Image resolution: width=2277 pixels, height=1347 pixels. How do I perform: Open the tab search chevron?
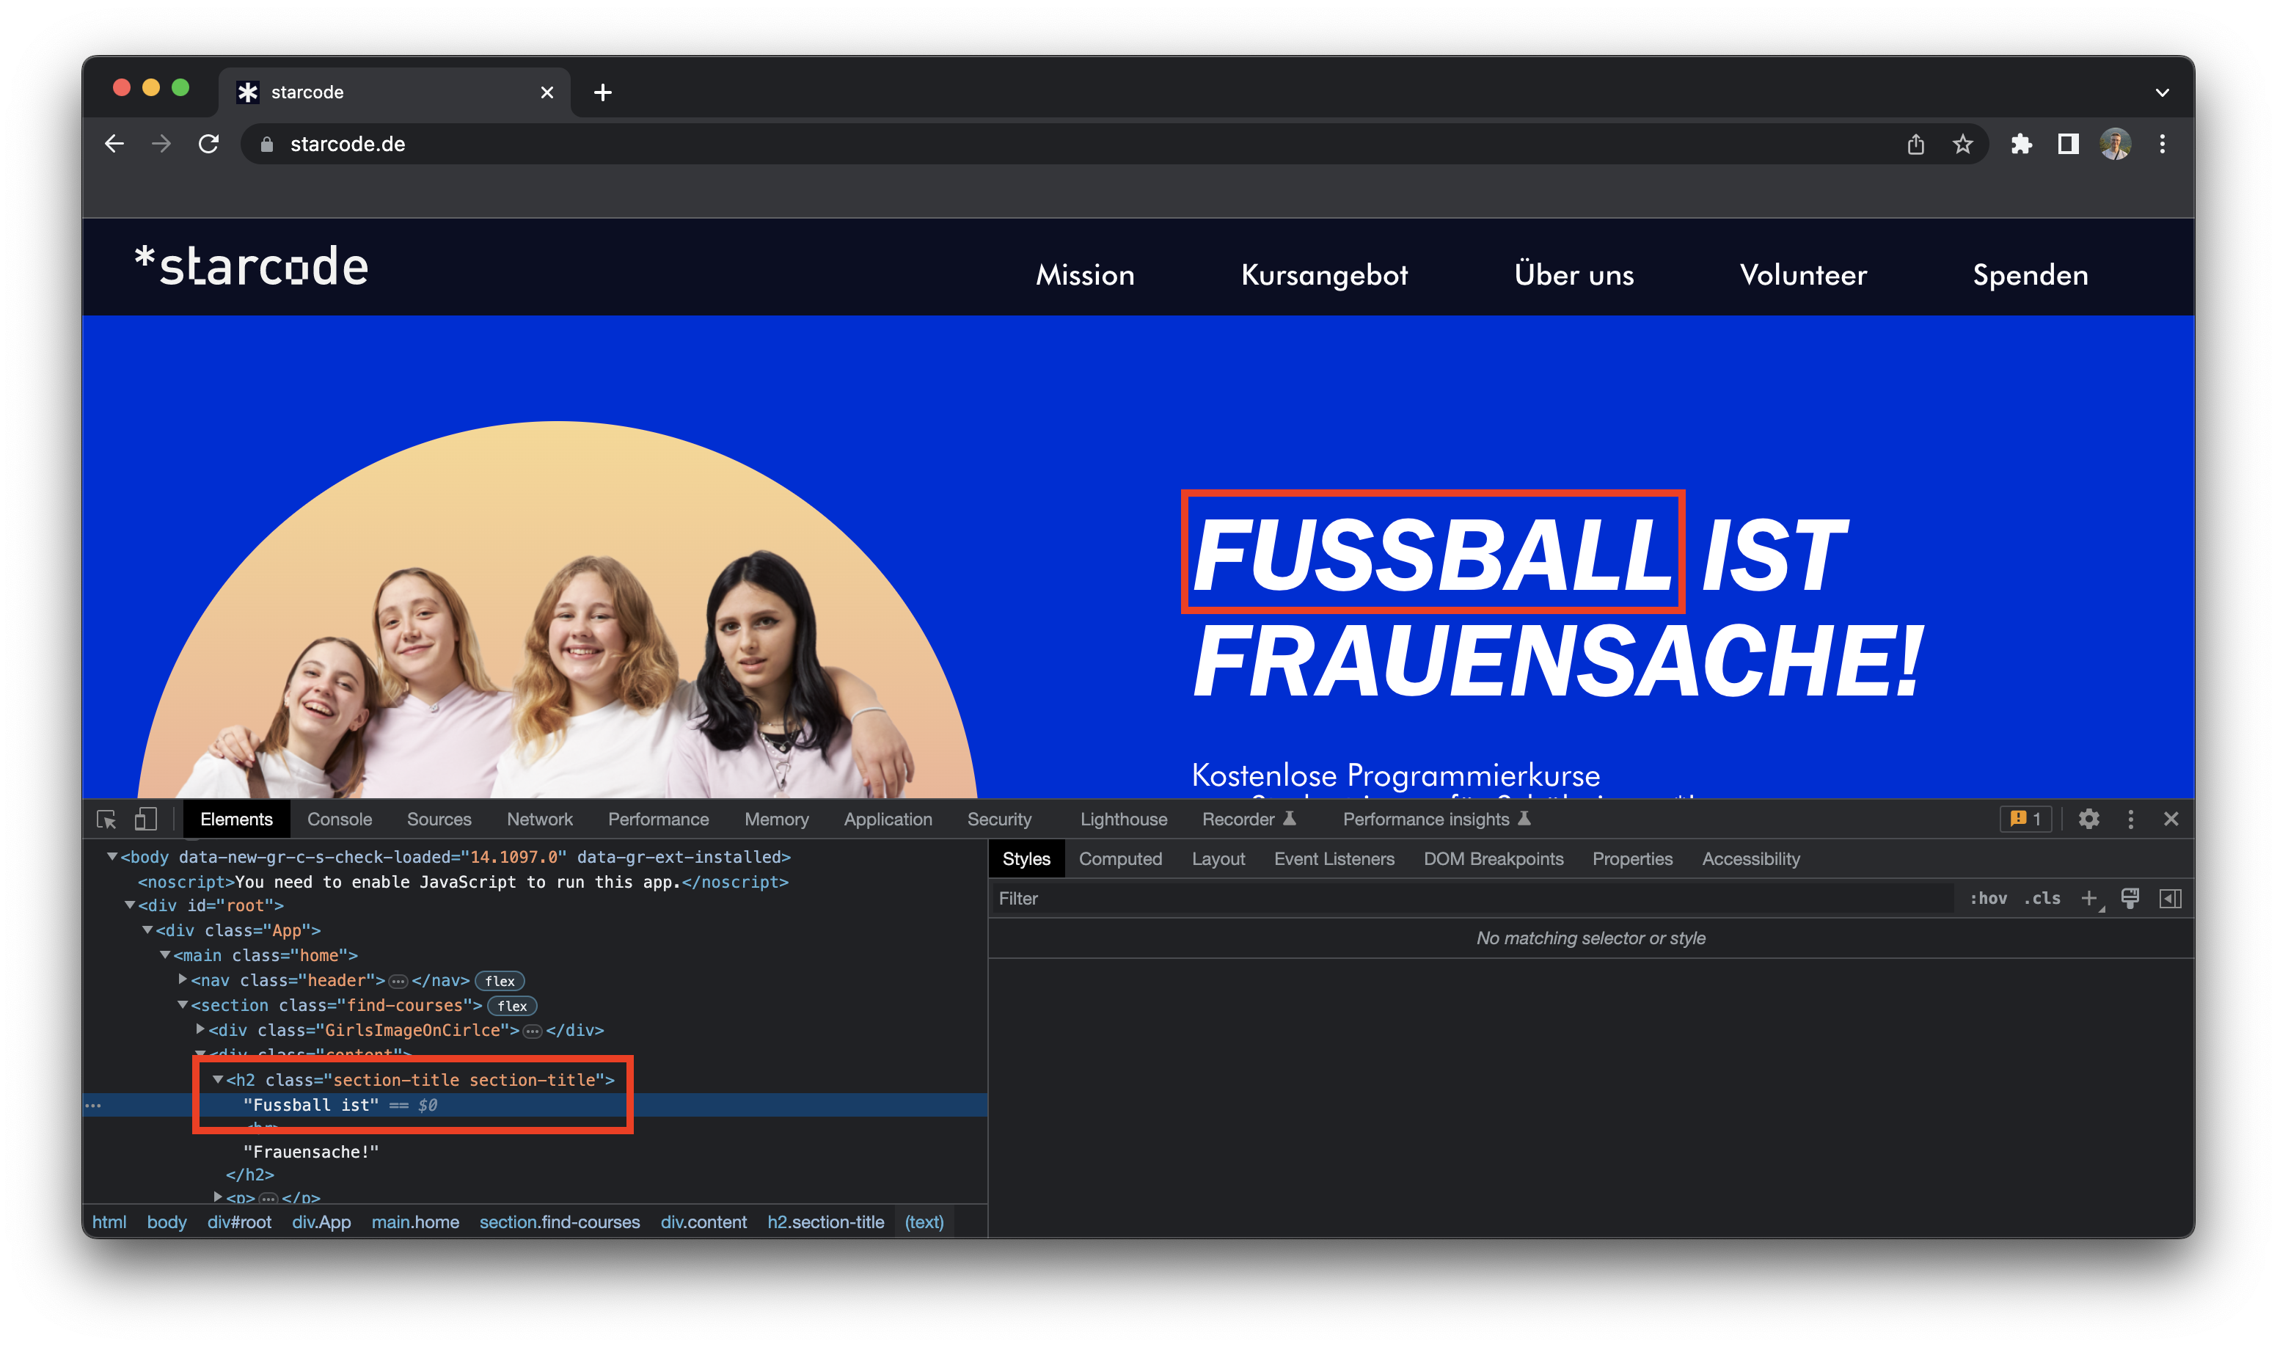click(2162, 92)
